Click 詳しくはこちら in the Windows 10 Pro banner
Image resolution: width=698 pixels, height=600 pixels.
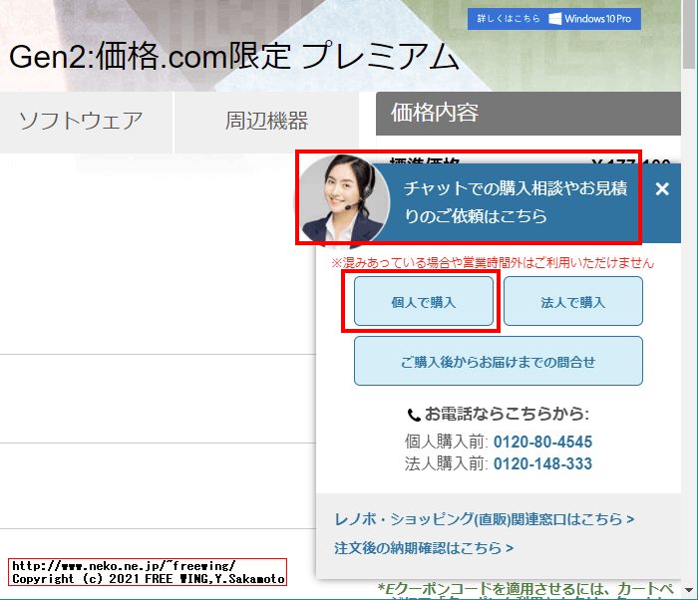[x=509, y=19]
